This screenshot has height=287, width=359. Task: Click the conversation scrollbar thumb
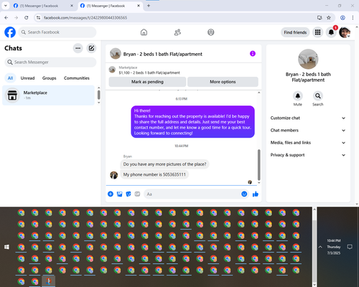coord(258,165)
